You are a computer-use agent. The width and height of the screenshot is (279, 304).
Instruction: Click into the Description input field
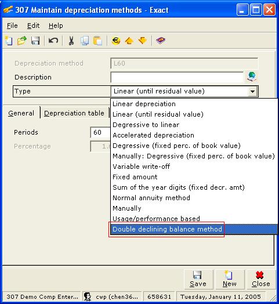(x=177, y=77)
